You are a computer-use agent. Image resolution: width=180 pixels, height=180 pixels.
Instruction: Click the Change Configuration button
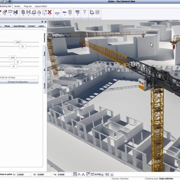18,82
